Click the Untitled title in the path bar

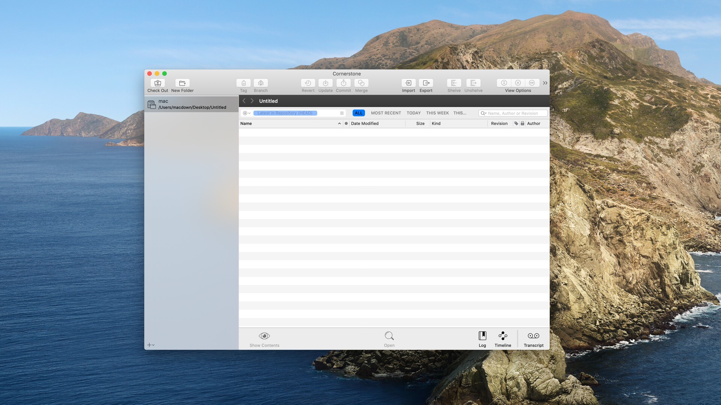[268, 101]
